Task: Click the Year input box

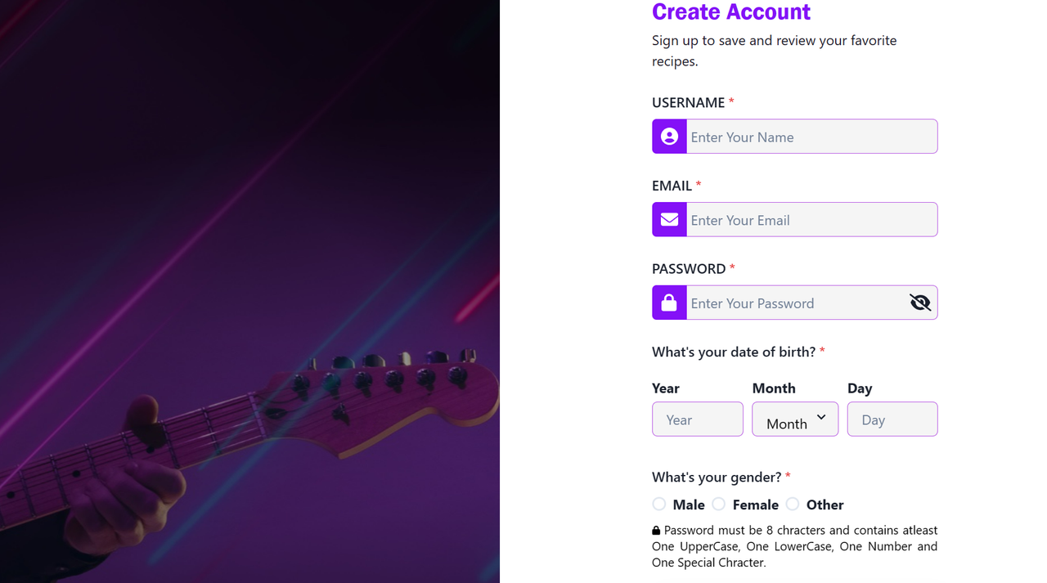Action: pos(698,419)
